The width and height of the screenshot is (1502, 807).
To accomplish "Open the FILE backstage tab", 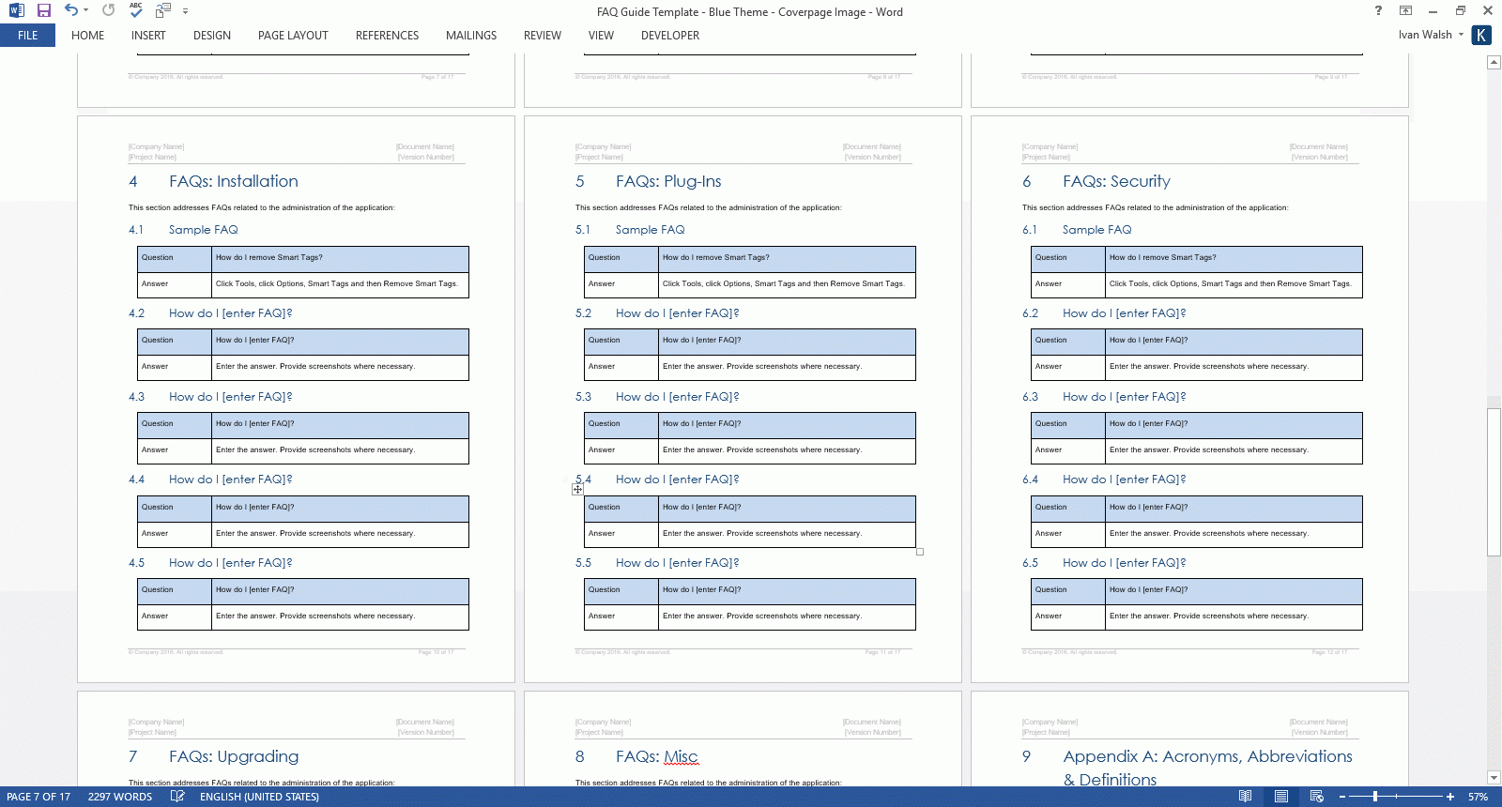I will point(27,36).
